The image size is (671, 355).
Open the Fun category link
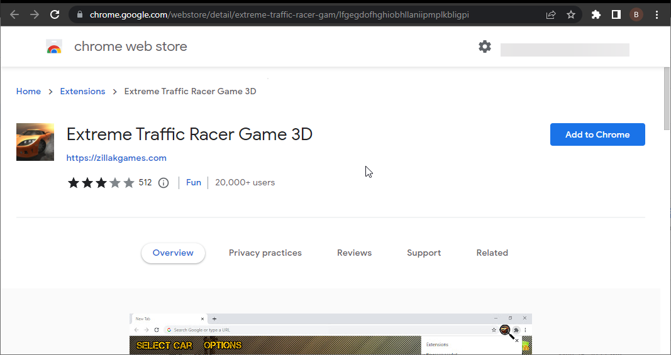[x=194, y=183]
